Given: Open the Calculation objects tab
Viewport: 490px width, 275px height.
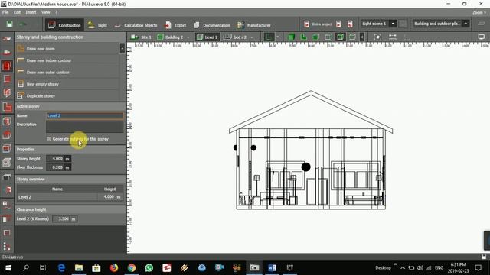Looking at the screenshot, I should (x=136, y=25).
